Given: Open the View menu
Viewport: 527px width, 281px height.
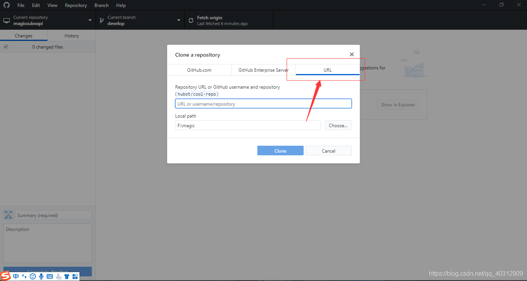Looking at the screenshot, I should [x=52, y=5].
